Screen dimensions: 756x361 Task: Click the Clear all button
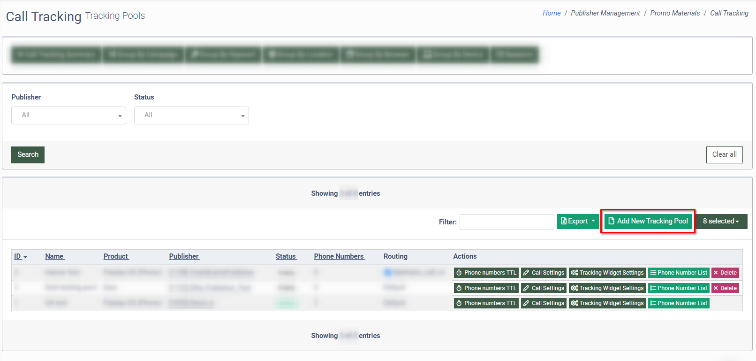[x=724, y=155]
